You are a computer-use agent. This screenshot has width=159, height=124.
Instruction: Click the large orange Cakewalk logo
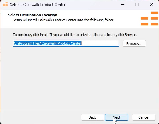tap(149, 18)
